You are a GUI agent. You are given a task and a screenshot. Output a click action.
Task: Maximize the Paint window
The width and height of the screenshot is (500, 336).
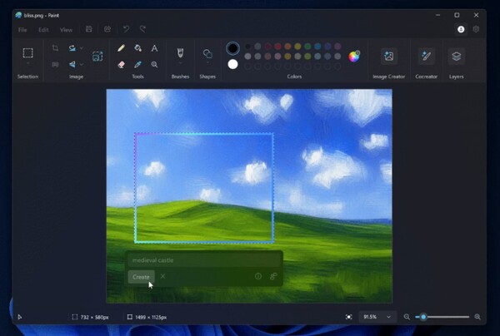[x=457, y=15]
